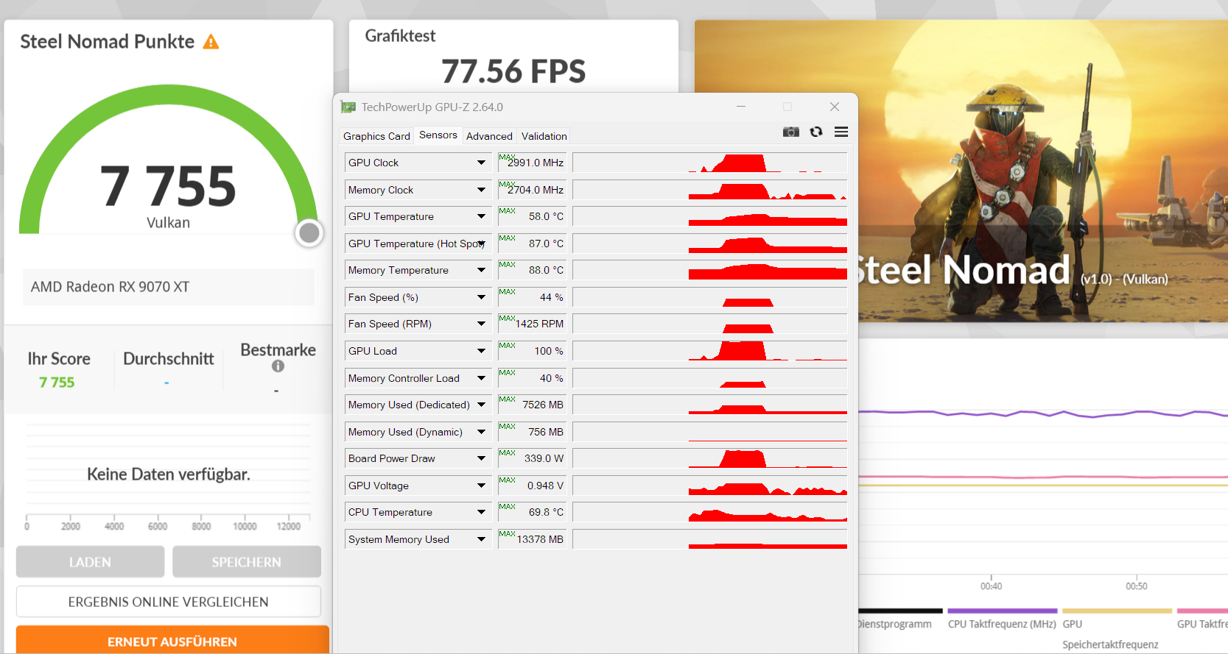Image resolution: width=1228 pixels, height=654 pixels.
Task: Open the GPU Clock sensor dropdown
Action: coord(481,163)
